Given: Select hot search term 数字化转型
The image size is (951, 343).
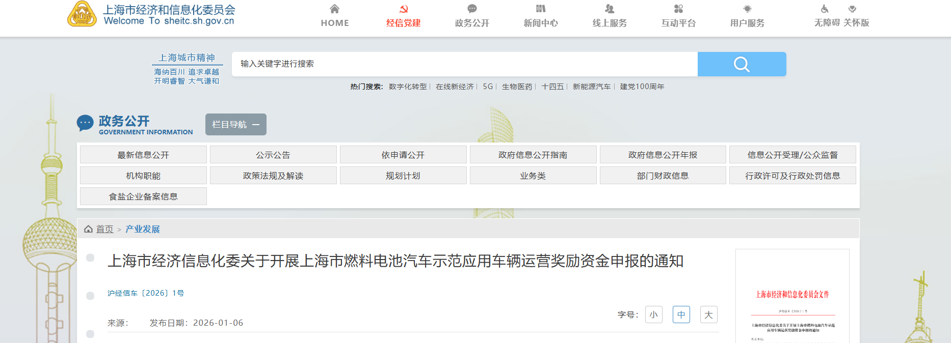Looking at the screenshot, I should tap(408, 87).
